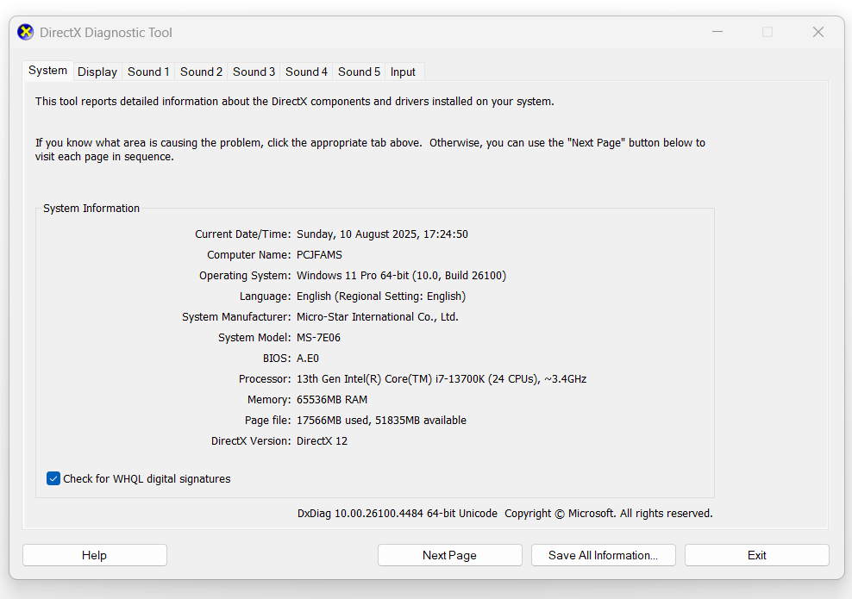The width and height of the screenshot is (852, 599).
Task: Close the DirectX Diagnostic Tool window
Action: 818,32
